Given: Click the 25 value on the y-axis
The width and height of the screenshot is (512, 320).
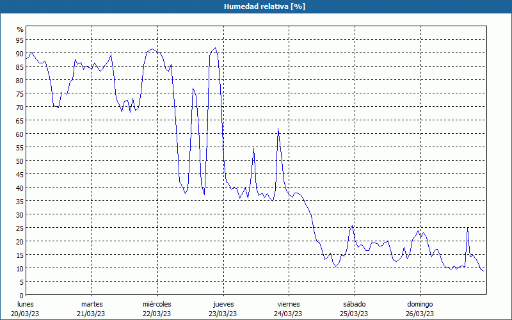Looking at the screenshot, I should pos(20,228).
